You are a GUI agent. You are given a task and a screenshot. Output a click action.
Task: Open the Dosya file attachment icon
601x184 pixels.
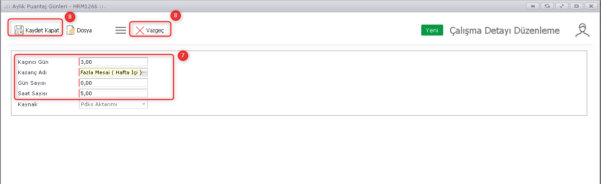coord(70,31)
